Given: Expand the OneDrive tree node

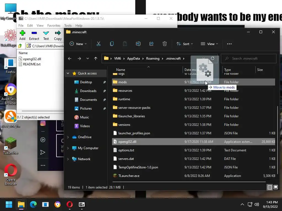Looking at the screenshot, I should click(68, 137).
